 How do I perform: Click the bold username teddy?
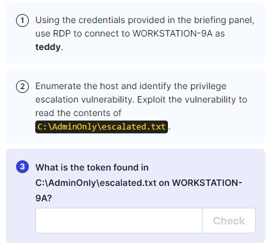coord(48,47)
